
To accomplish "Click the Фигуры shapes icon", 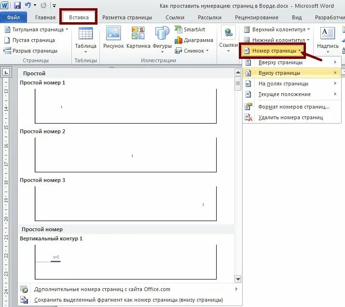I will [162, 33].
